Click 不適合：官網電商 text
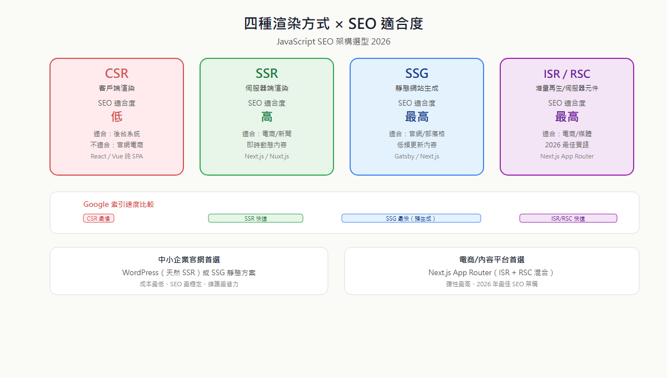Viewport: 667px width, 378px height. click(117, 145)
